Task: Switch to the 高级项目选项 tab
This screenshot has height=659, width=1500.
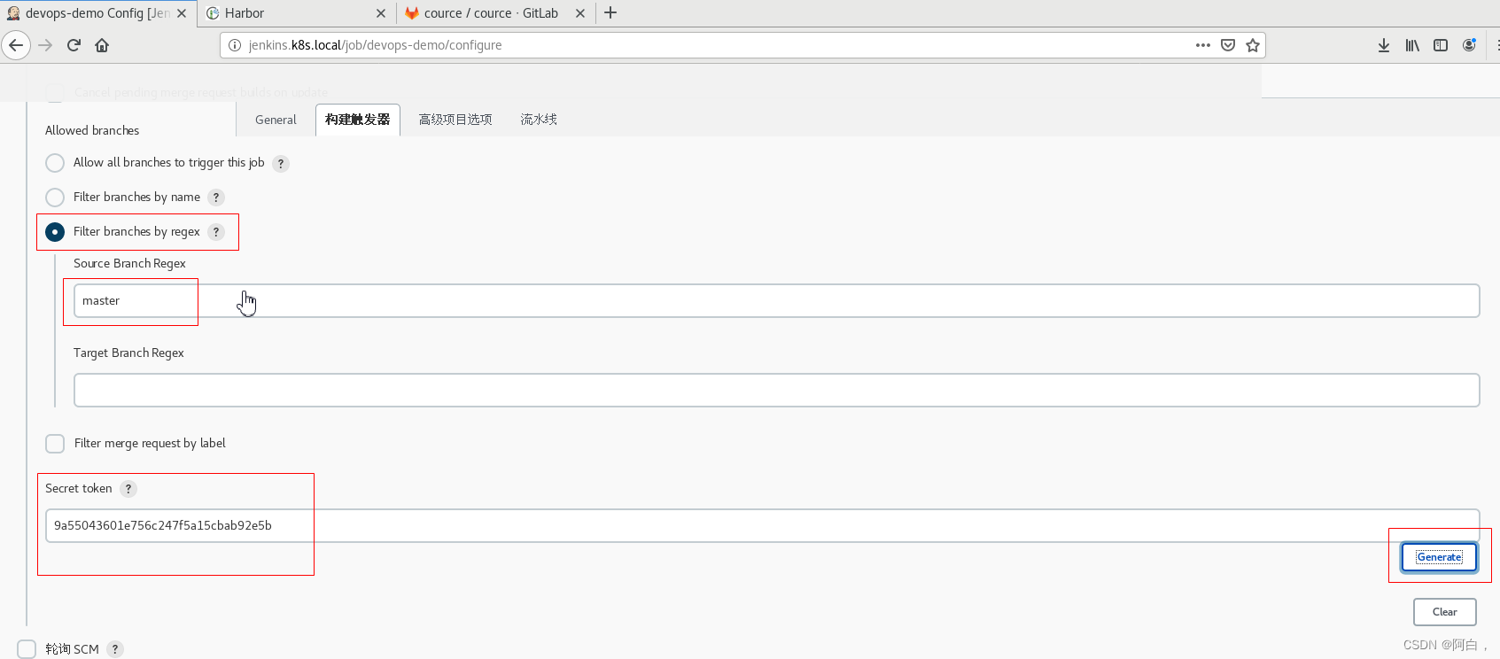Action: (x=455, y=120)
